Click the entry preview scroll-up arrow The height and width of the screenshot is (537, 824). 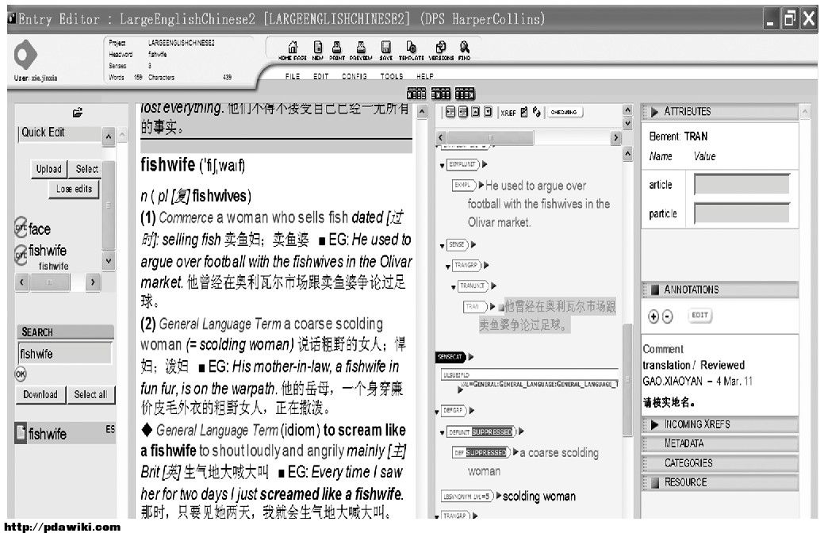[x=422, y=111]
